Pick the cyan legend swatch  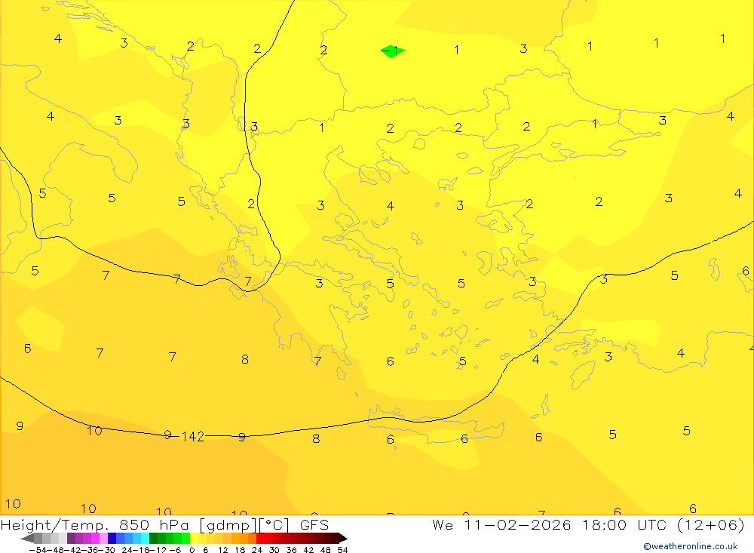[x=145, y=539]
